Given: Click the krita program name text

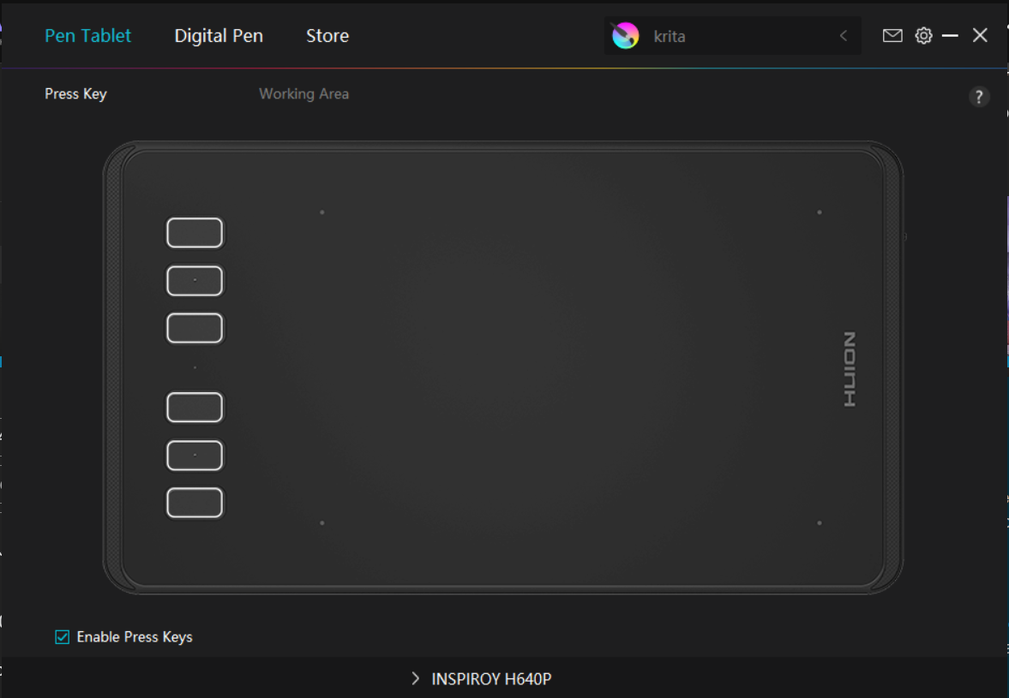Looking at the screenshot, I should click(x=670, y=37).
